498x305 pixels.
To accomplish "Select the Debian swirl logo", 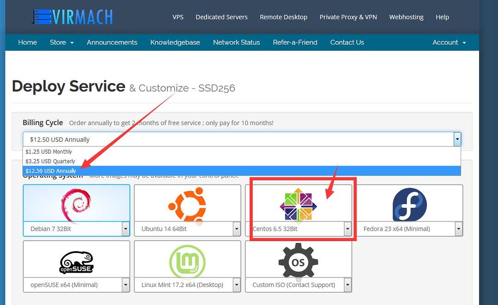I will 76,206.
